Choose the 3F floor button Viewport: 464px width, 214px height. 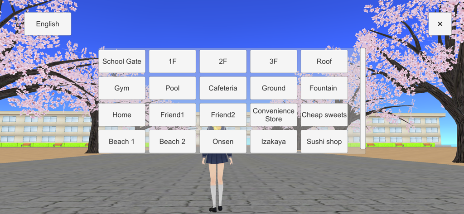[x=274, y=62]
